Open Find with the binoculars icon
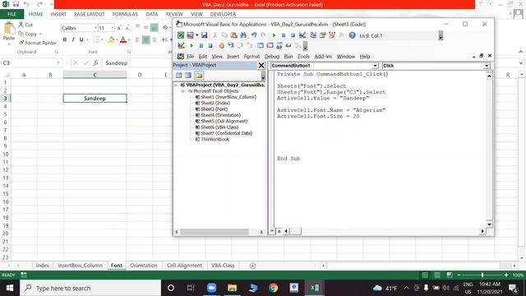The width and height of the screenshot is (526, 296). tap(243, 35)
